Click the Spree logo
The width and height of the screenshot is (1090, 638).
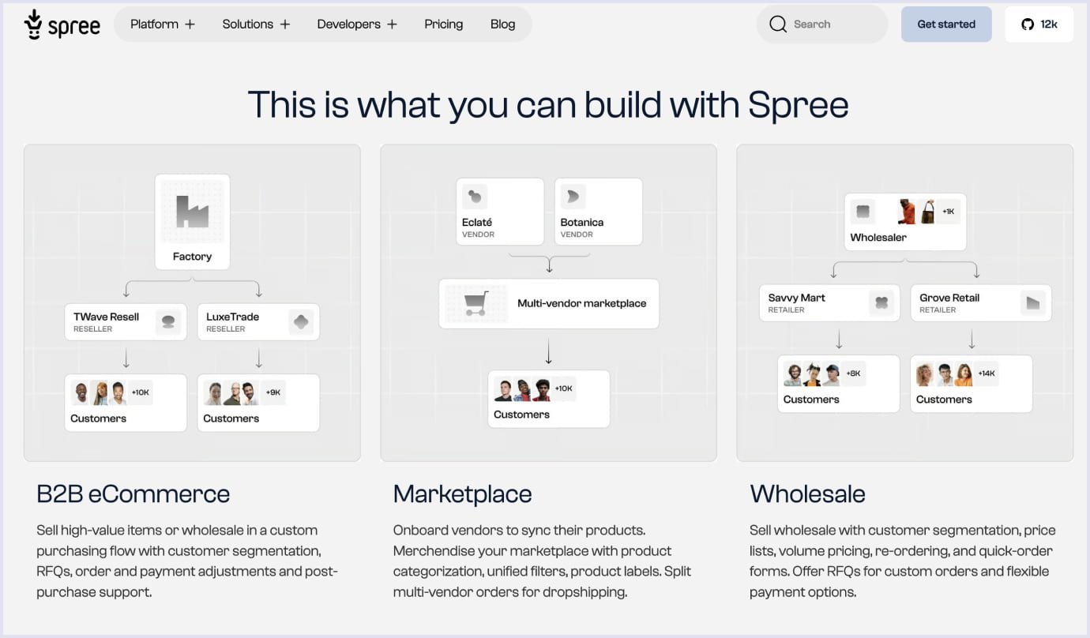pos(62,24)
